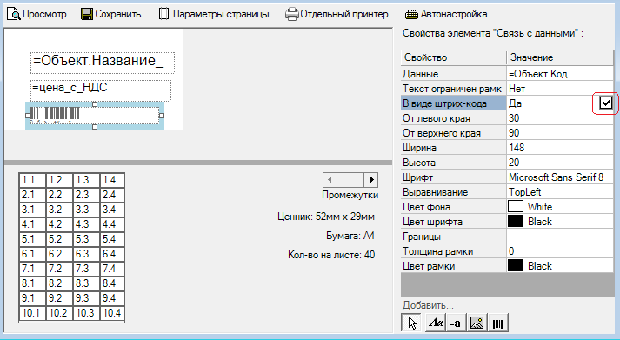This screenshot has height=340, width=620.
Task: Change Шрифт Microsoft Sans Serif 8
Action: 559,177
